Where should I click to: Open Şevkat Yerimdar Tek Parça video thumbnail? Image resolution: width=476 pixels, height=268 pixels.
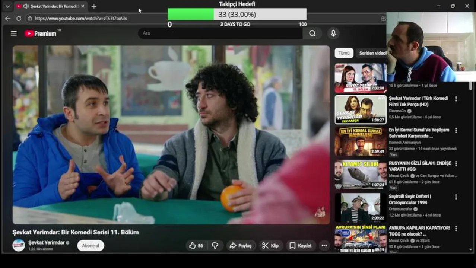pyautogui.click(x=361, y=109)
